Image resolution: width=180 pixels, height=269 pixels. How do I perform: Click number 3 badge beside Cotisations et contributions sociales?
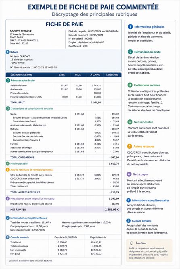tap(8, 108)
